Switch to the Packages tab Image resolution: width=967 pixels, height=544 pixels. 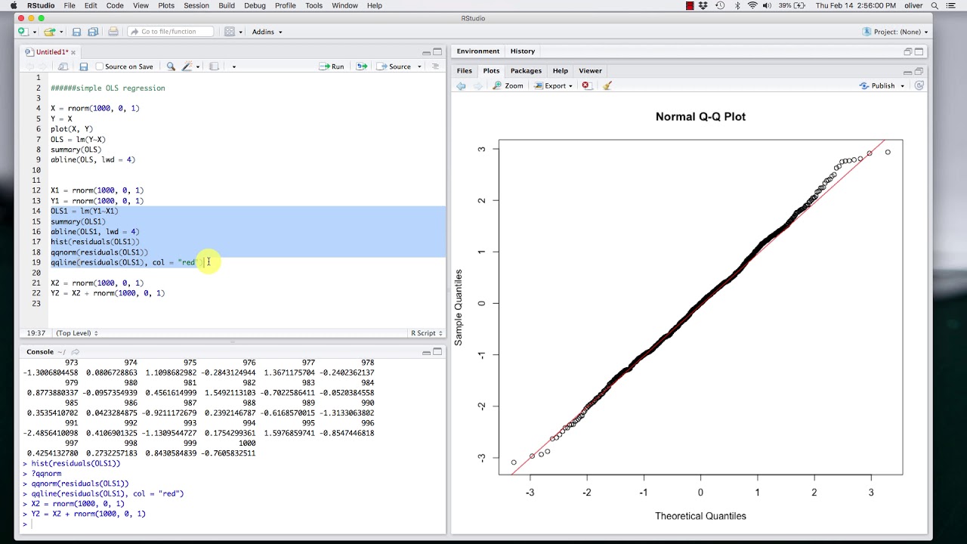point(526,71)
